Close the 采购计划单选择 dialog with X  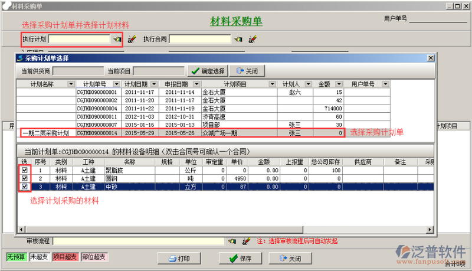click(431, 58)
